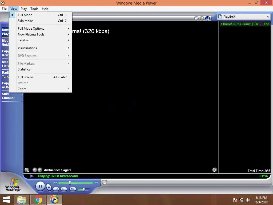Toggle the equalizer settings button

(202, 18)
